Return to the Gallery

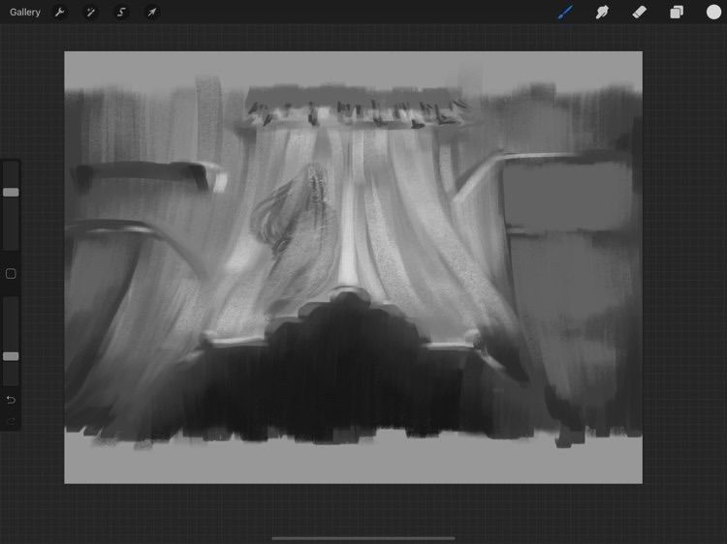coord(25,13)
